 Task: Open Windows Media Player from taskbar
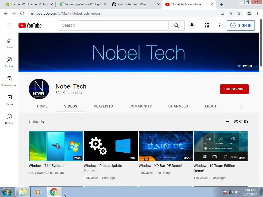coord(38,192)
